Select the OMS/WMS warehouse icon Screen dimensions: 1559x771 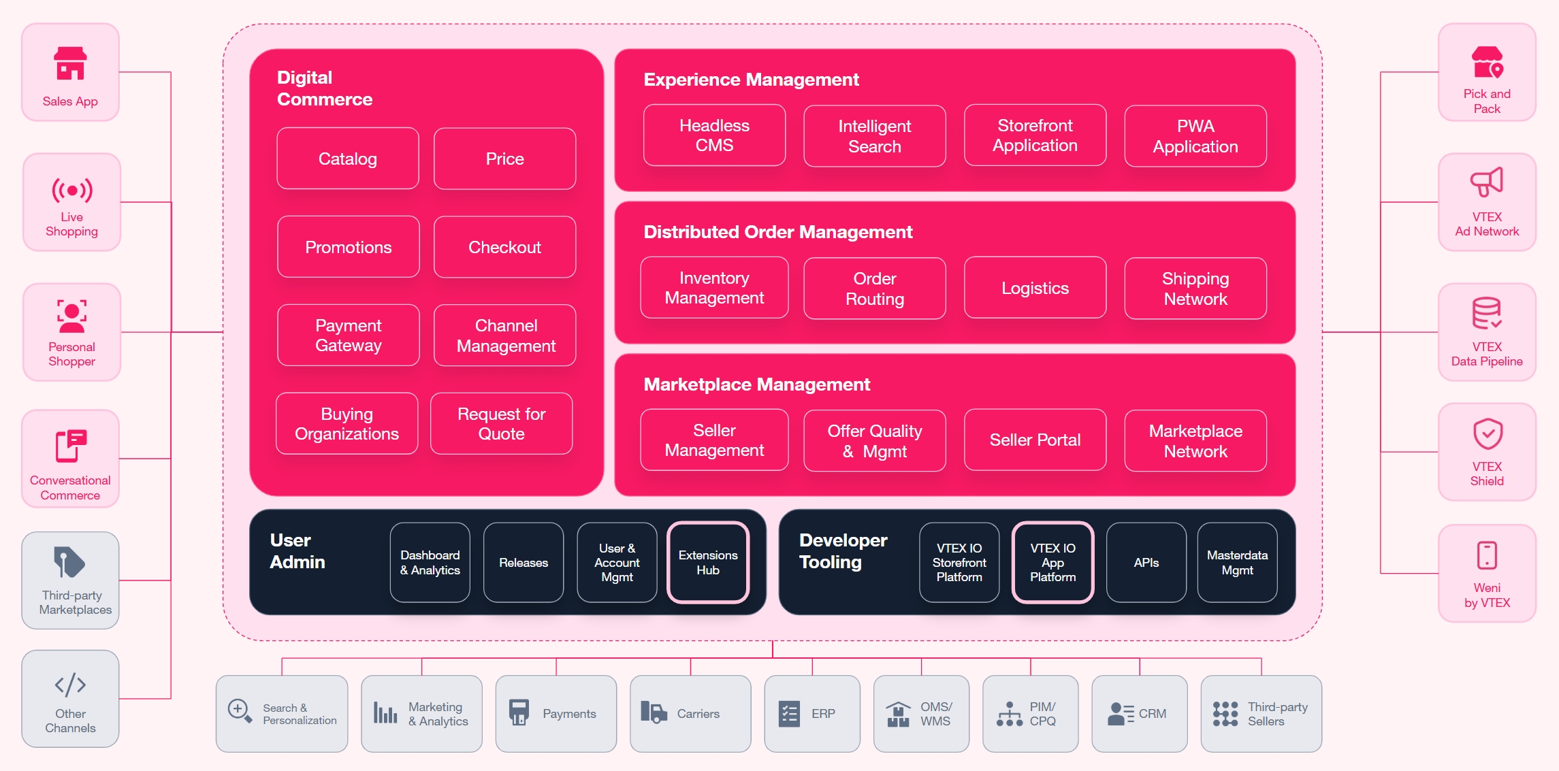898,714
